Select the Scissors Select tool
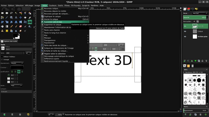The height and width of the screenshot is (117, 209). [x=25, y=13]
